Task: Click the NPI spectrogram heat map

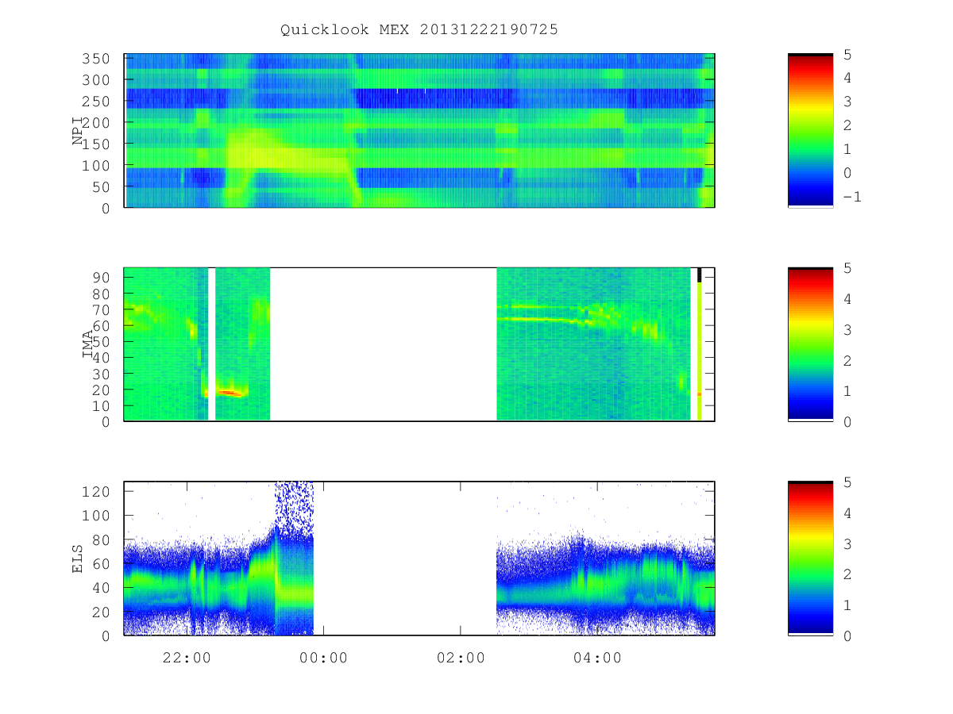Action: point(419,131)
